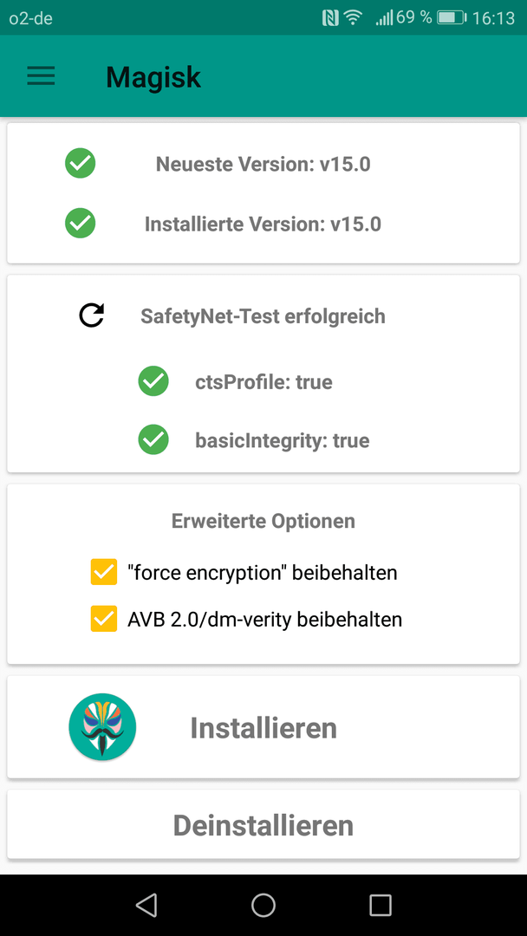The image size is (527, 936).
Task: Tap the SafetyNet refresh icon
Action: [x=91, y=315]
